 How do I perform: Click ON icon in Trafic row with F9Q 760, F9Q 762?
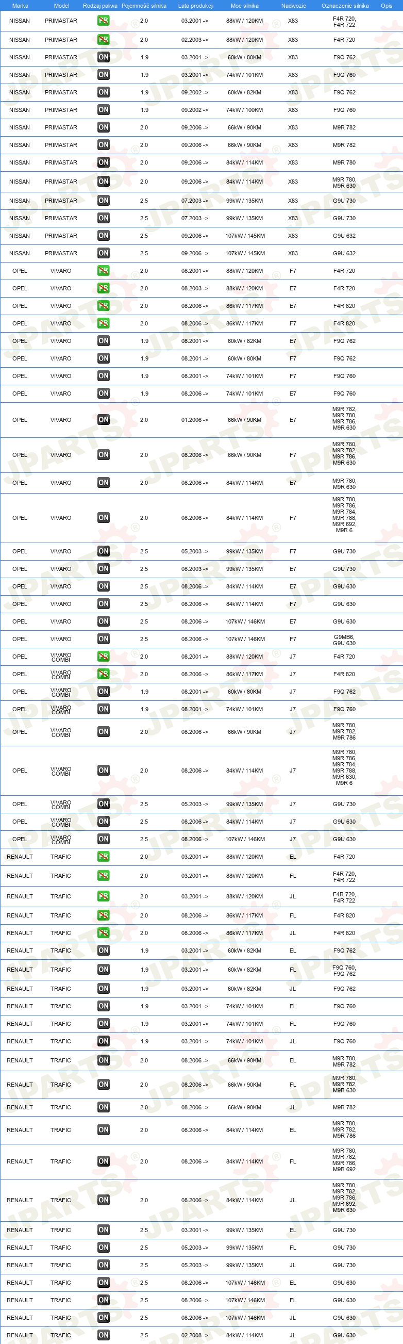[103, 970]
